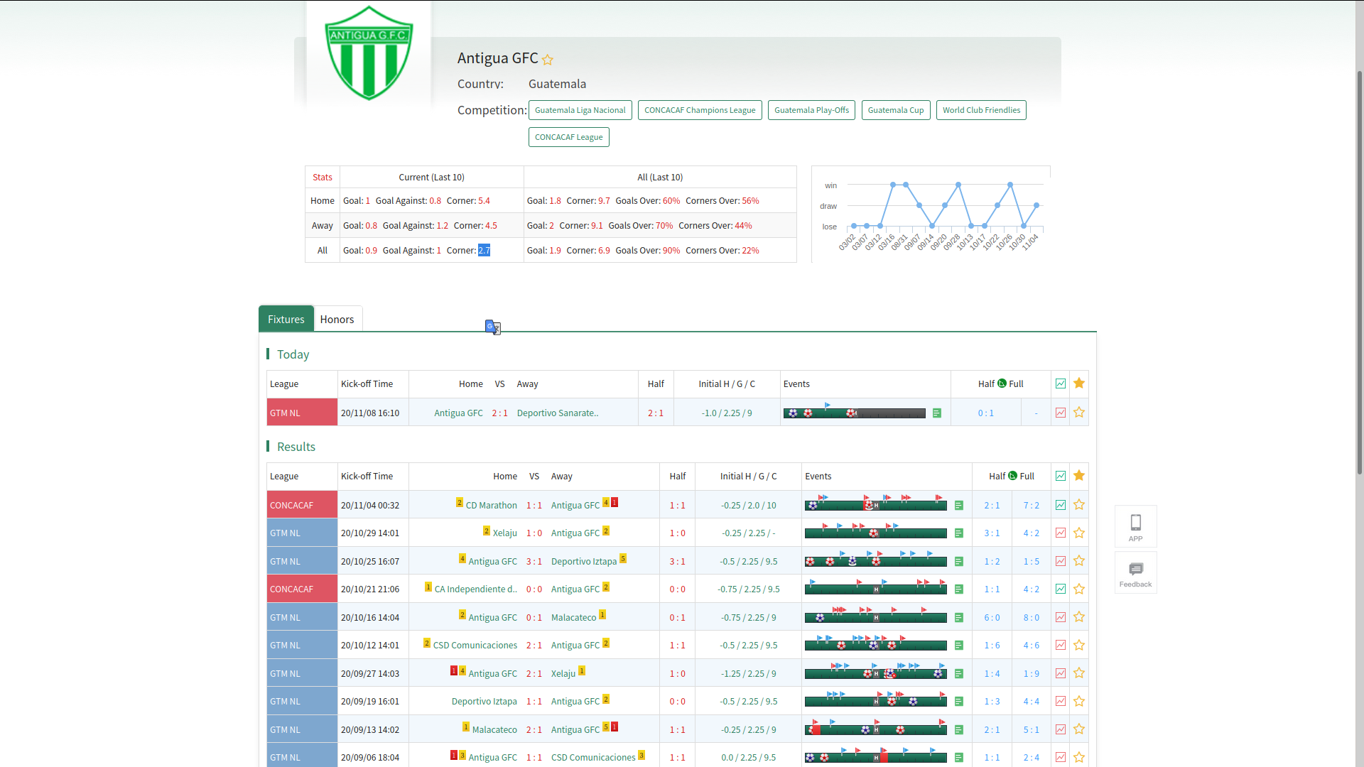Favorite the Xelaju 1:0 match
The height and width of the screenshot is (767, 1364).
coord(1079,533)
